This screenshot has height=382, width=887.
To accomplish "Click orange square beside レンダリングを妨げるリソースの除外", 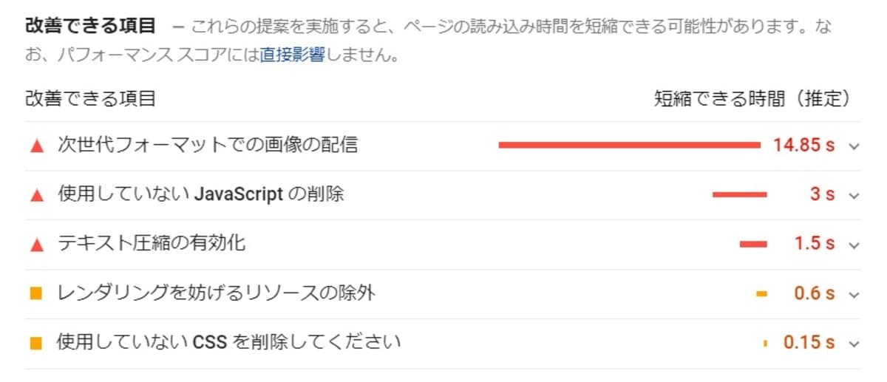I will point(36,293).
